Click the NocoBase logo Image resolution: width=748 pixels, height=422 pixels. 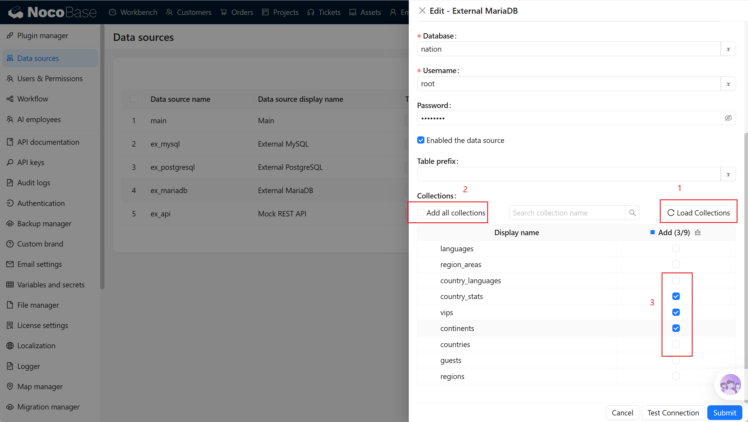(x=53, y=12)
